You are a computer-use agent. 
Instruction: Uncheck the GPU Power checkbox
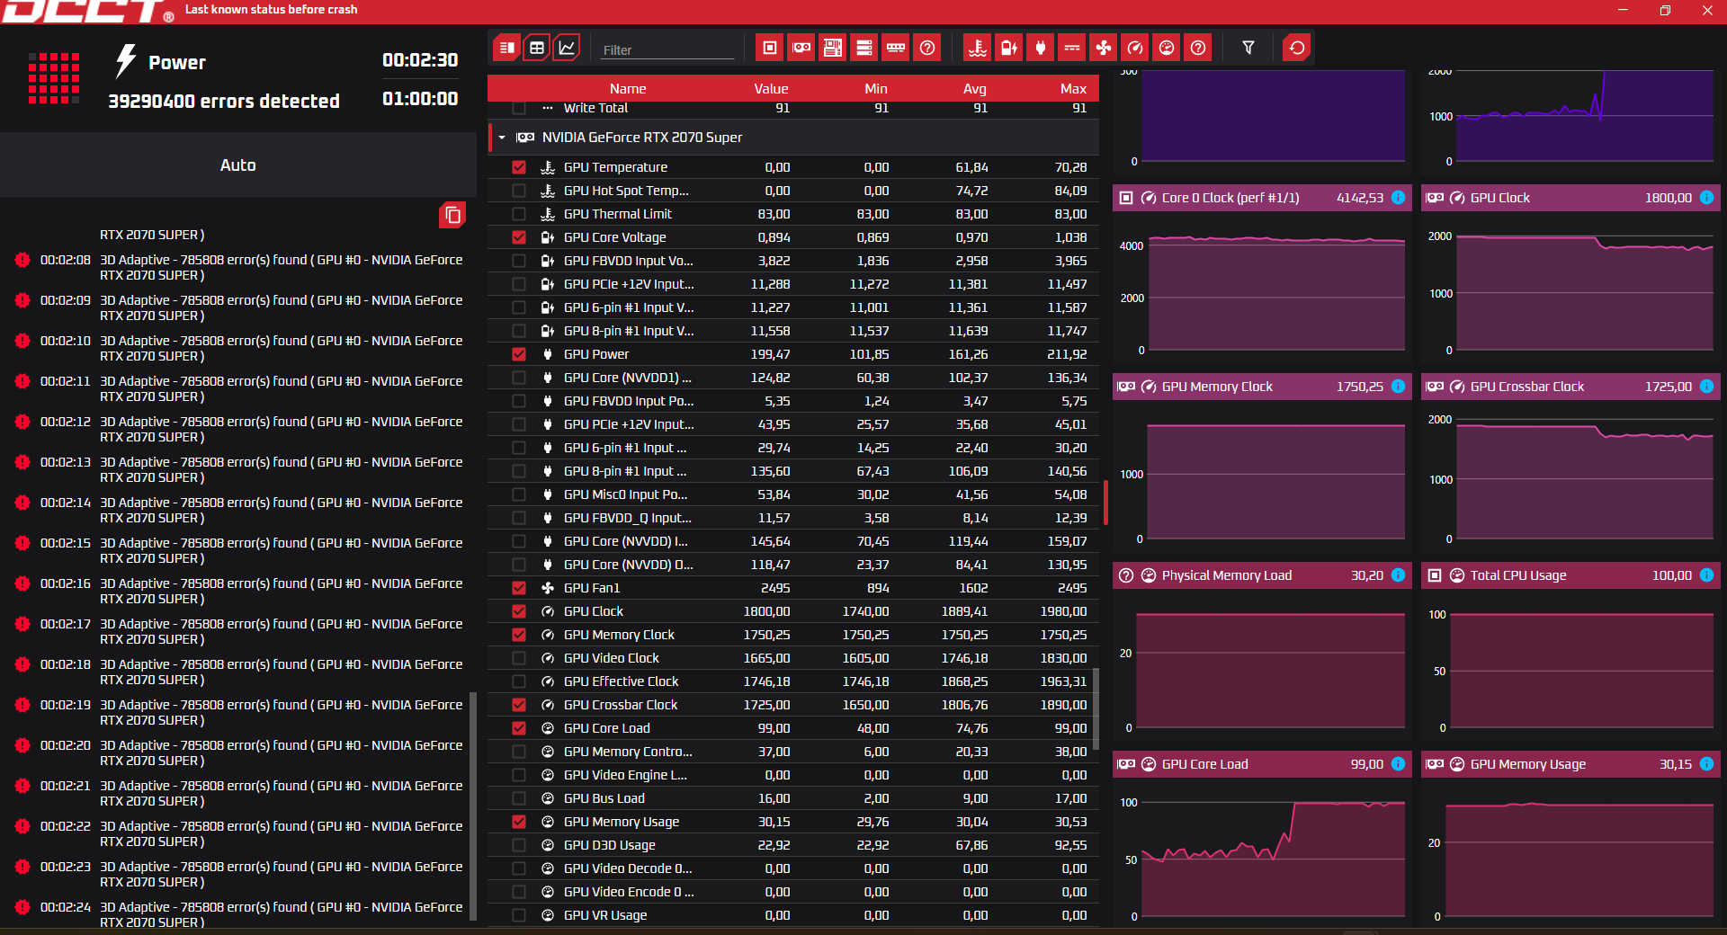(x=519, y=354)
